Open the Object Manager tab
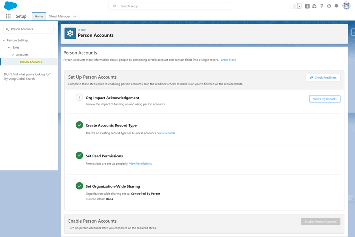This screenshot has height=237, width=355. [x=59, y=16]
